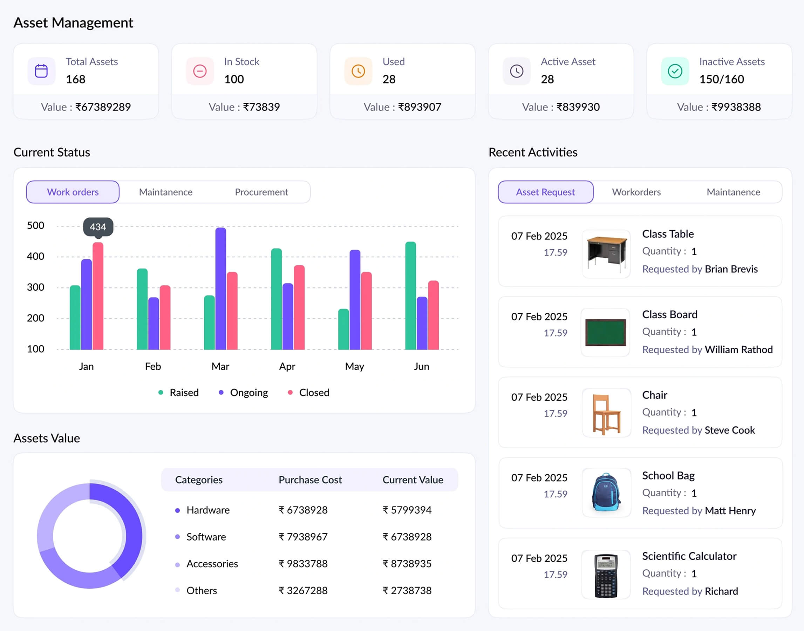The width and height of the screenshot is (804, 631).
Task: Click the green Inactive Assets checkmark icon
Action: (675, 71)
